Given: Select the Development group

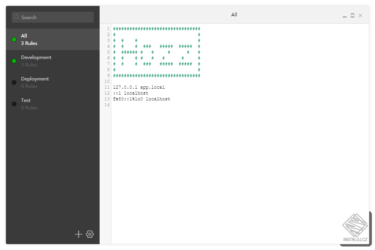Looking at the screenshot, I should pos(53,61).
